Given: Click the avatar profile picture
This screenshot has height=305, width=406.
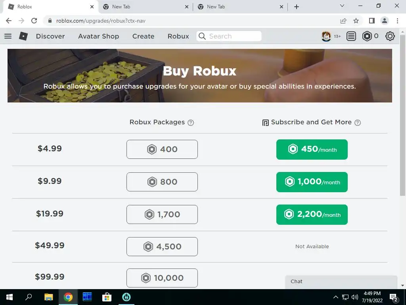Looking at the screenshot, I should pos(326,36).
